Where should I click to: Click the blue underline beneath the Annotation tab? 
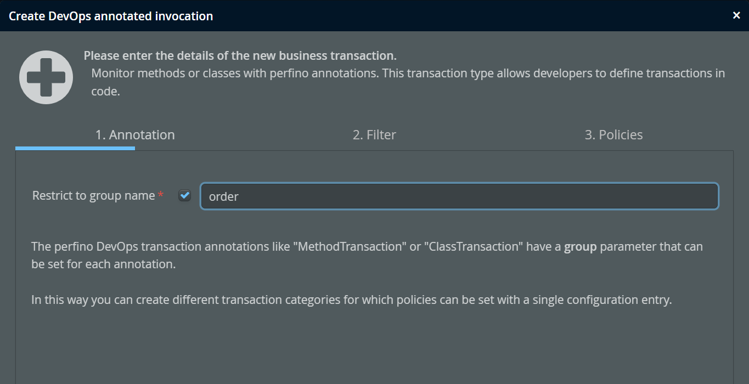click(75, 148)
